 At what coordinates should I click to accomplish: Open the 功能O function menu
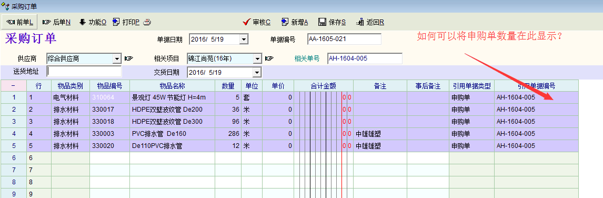click(93, 22)
